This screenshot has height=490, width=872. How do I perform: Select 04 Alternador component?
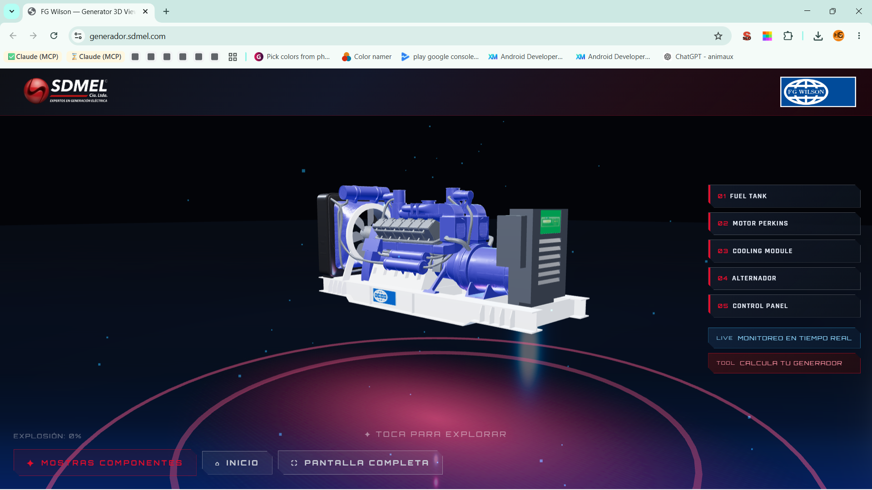point(784,278)
